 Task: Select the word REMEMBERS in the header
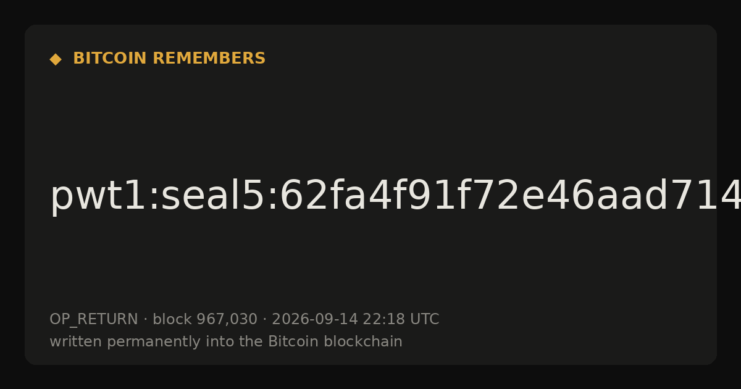pyautogui.click(x=209, y=59)
